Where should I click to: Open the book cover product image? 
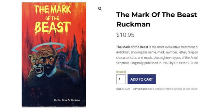click(54, 55)
